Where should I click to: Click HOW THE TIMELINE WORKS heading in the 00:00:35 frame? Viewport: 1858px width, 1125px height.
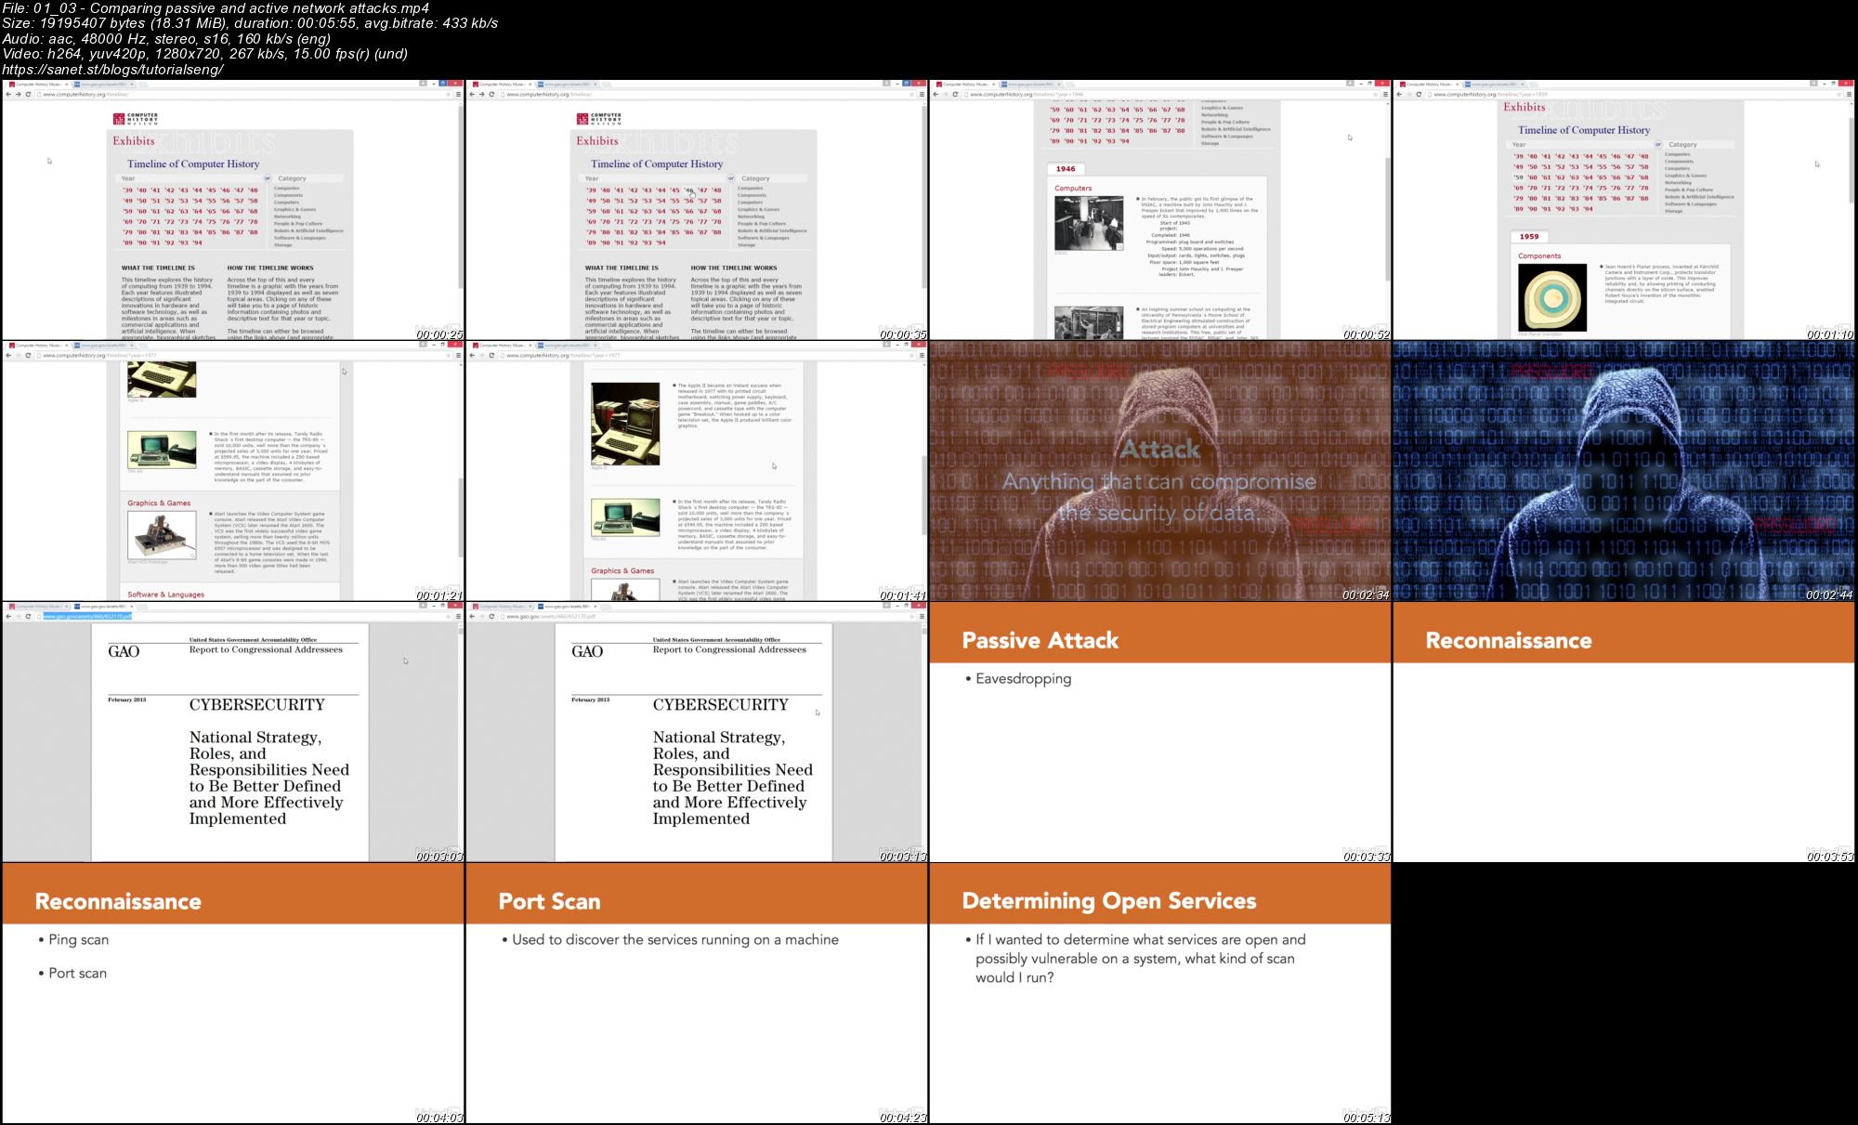[734, 268]
